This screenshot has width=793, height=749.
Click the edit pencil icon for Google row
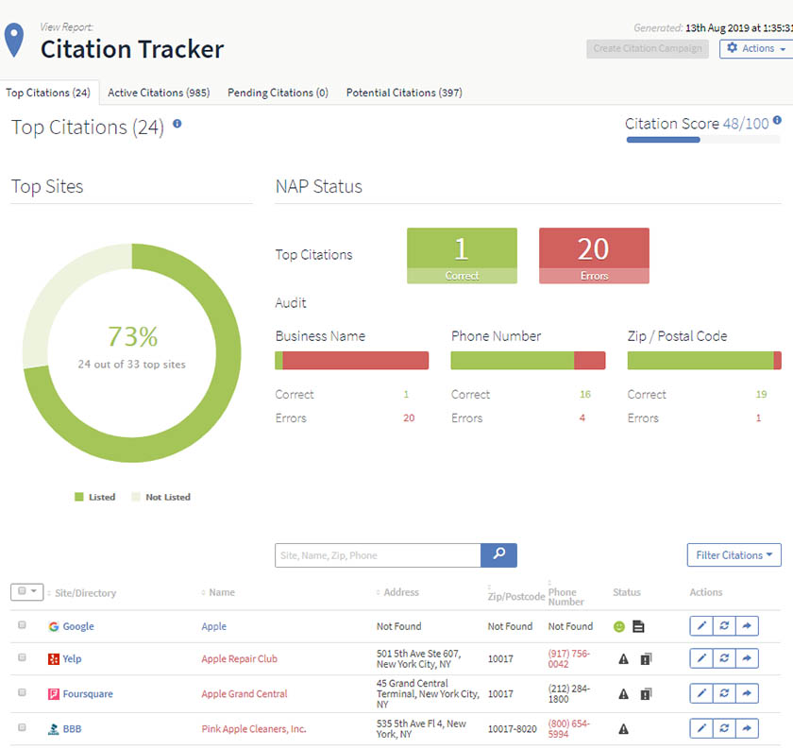701,626
